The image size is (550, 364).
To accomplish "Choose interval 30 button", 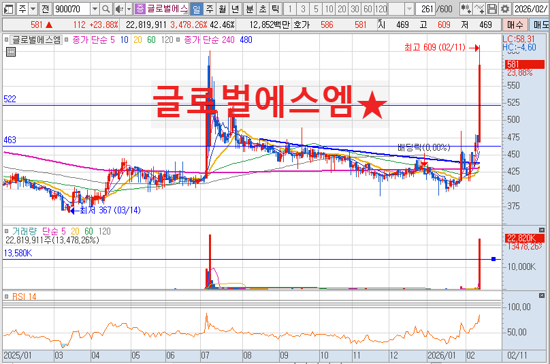I will [x=355, y=9].
